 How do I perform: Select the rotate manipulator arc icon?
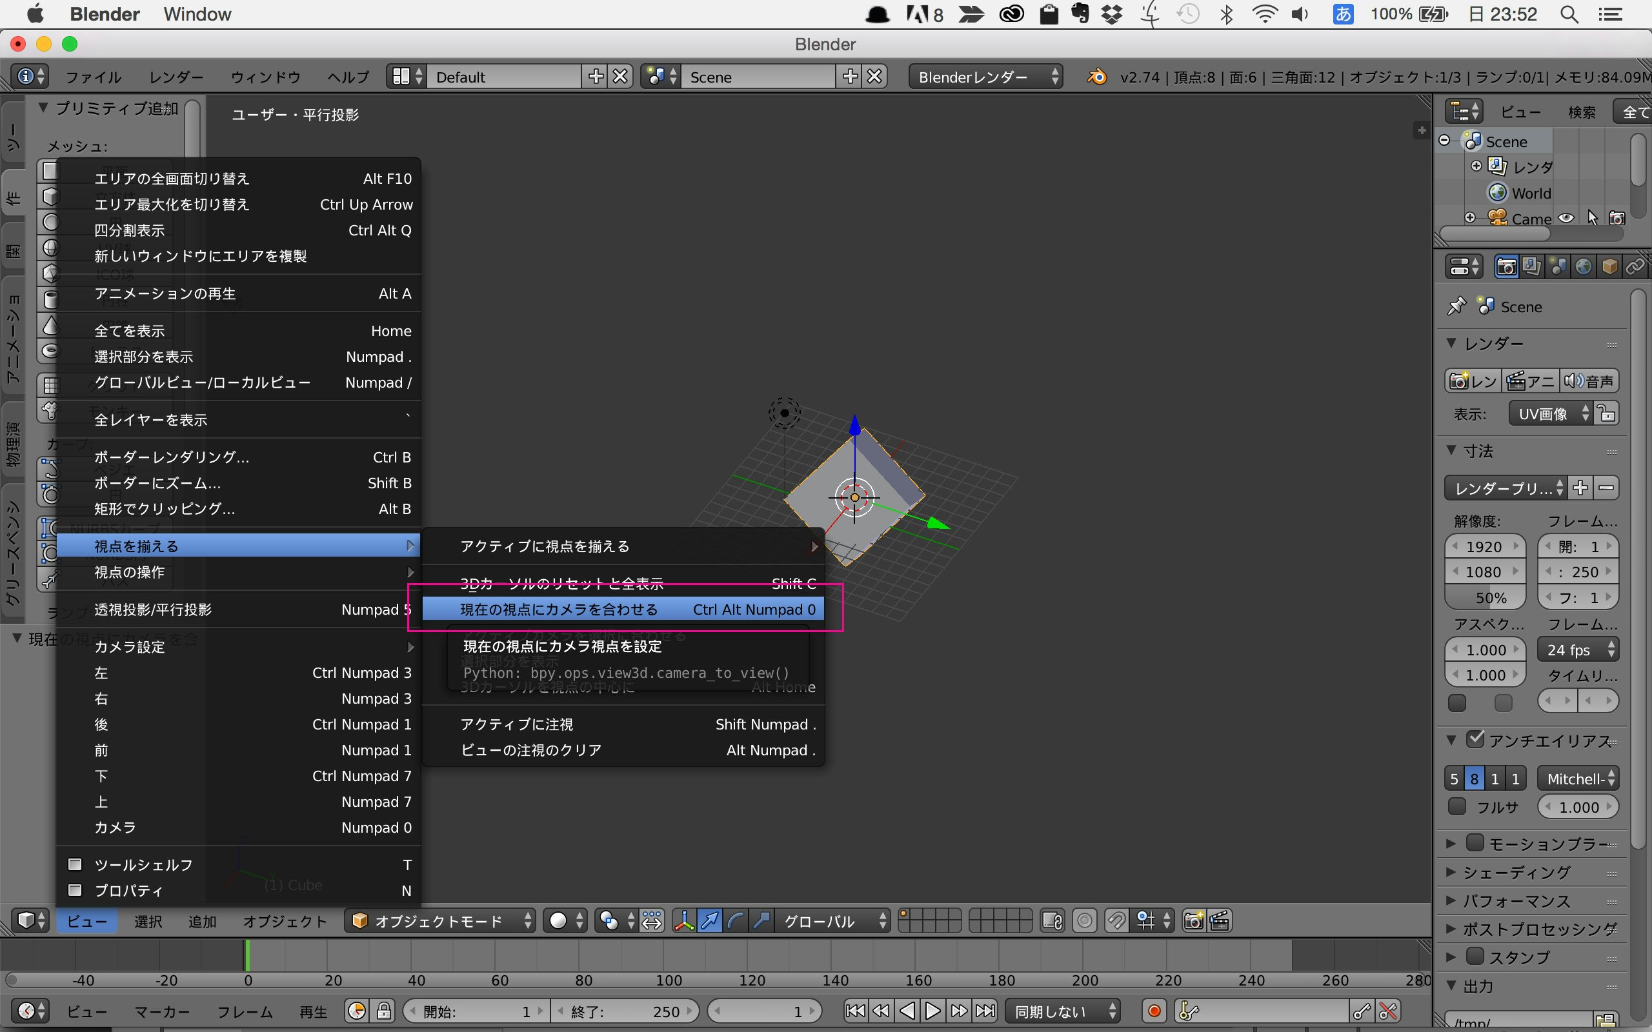(x=736, y=921)
